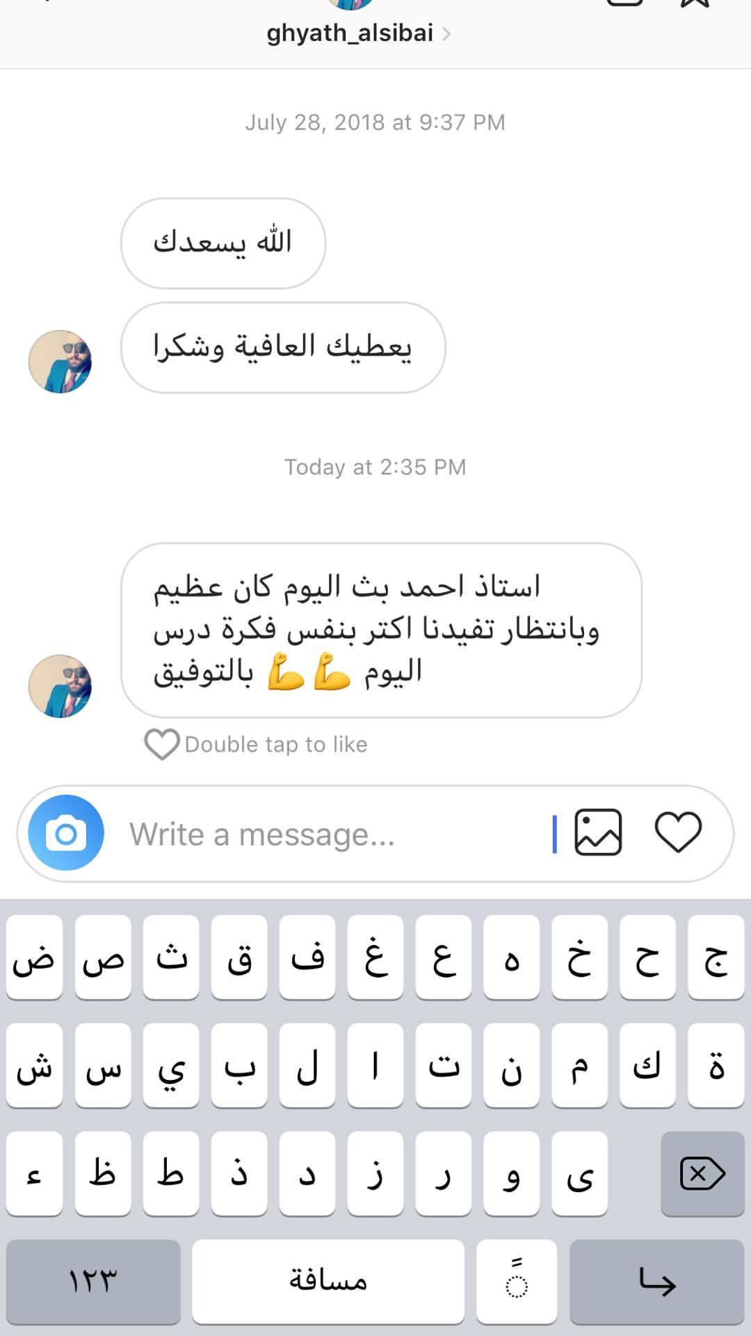Open the avatar beside يعطيك العافية message

[x=60, y=362]
